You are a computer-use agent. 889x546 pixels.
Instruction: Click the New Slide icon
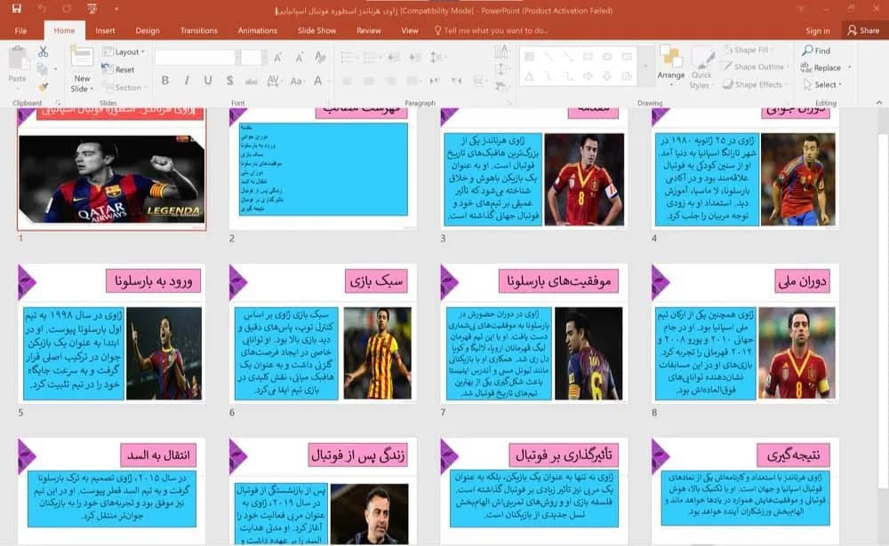point(82,57)
